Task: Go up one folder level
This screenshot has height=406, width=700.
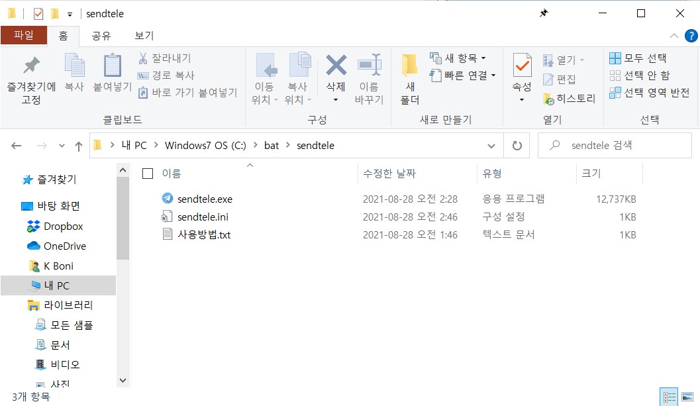Action: (x=79, y=146)
